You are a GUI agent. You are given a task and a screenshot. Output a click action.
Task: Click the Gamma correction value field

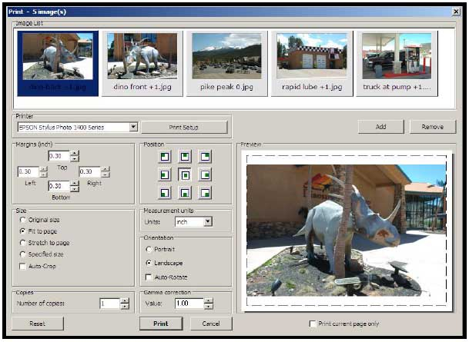coord(189,304)
